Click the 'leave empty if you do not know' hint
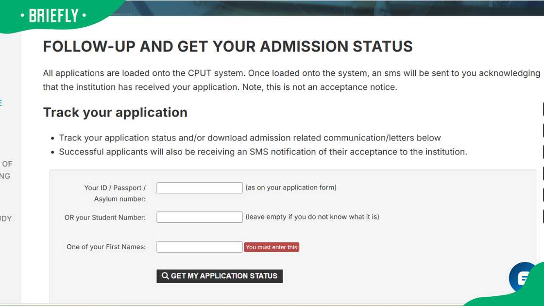Screen dimensions: 544x306 pos(312,217)
